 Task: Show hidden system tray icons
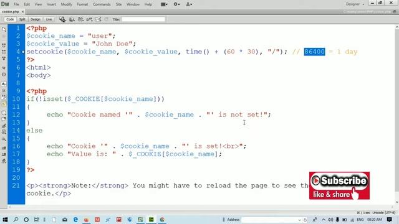tap(324, 220)
